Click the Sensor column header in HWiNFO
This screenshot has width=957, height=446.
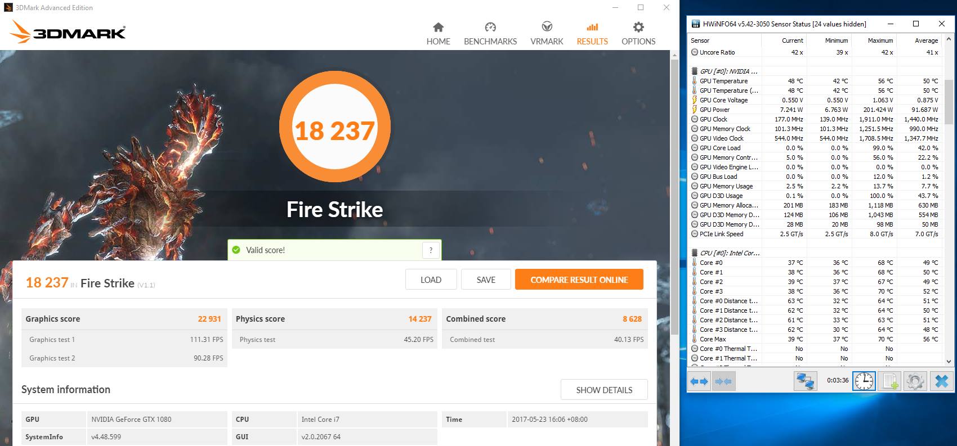point(725,40)
